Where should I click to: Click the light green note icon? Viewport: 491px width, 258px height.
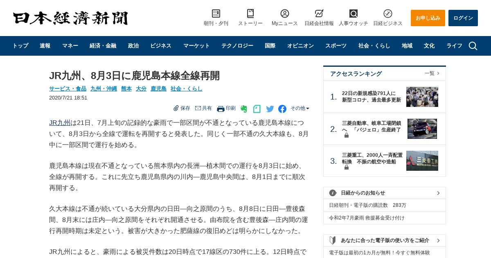257,109
